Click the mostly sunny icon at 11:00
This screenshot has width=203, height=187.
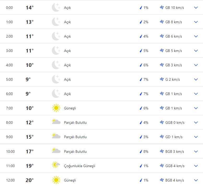[x=56, y=166]
